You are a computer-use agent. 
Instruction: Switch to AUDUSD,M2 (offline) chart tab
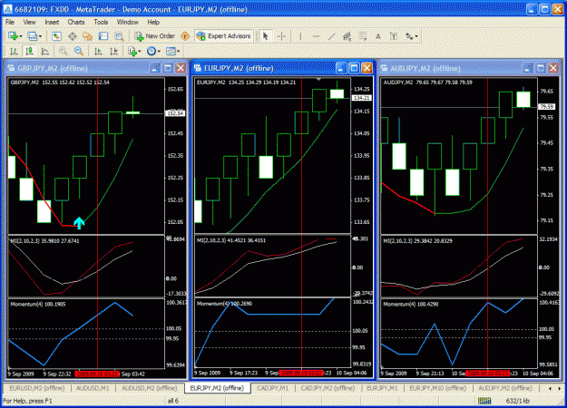coord(149,388)
